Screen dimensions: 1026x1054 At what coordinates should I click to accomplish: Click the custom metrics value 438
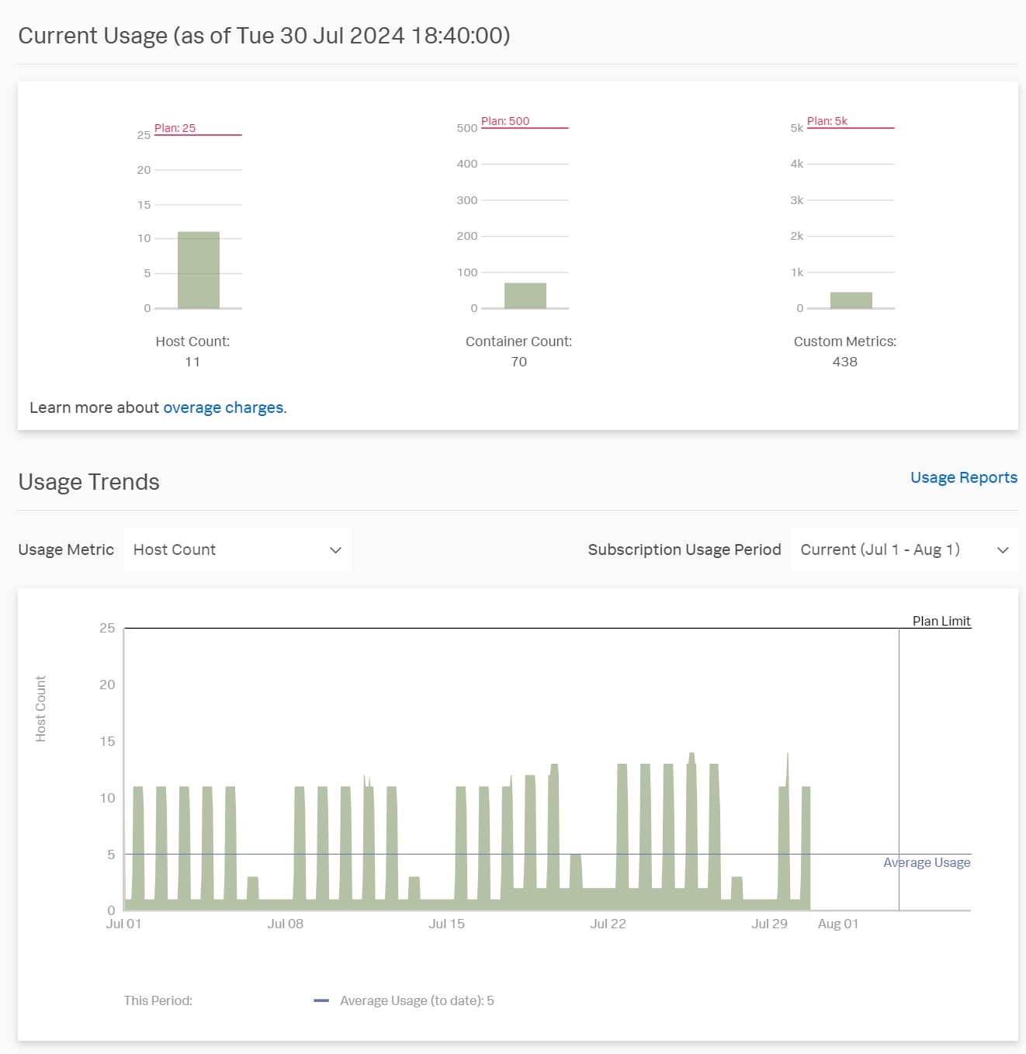point(845,362)
